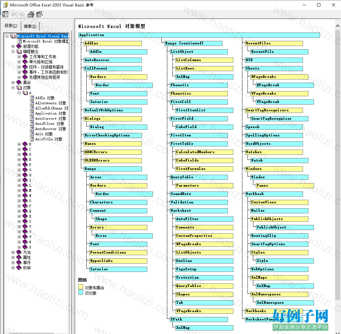Click the help page icon for AxisTitle 对象
The width and height of the screenshot is (341, 334).
click(x=32, y=139)
